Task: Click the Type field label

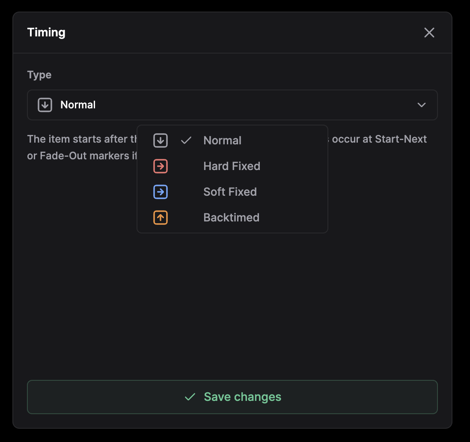Action: 39,75
